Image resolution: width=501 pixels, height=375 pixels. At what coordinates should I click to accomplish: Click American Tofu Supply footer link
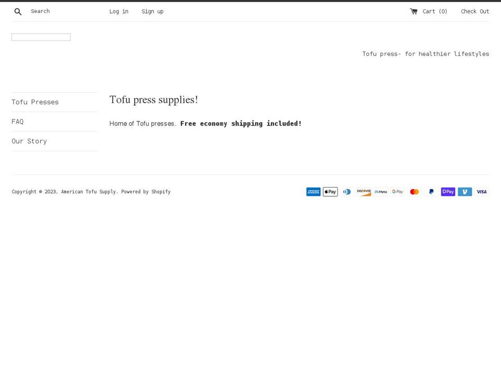tap(88, 192)
